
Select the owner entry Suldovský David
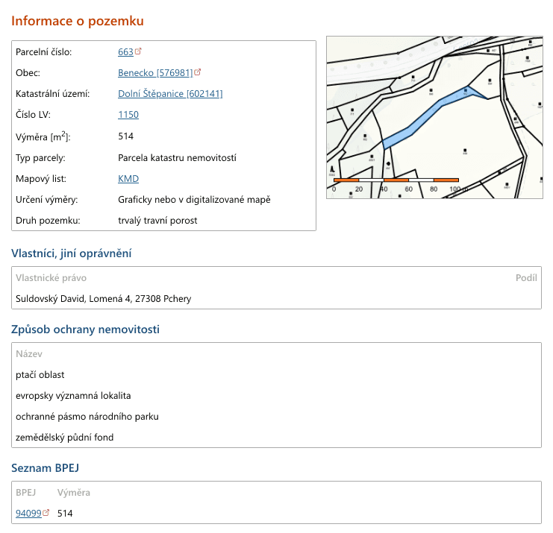(x=103, y=299)
